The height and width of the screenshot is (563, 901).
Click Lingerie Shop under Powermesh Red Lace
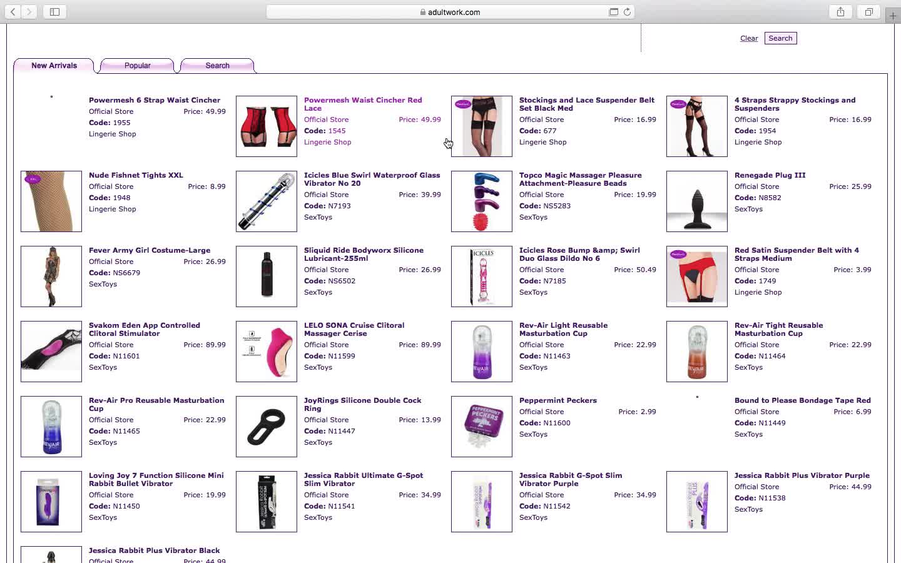pyautogui.click(x=328, y=142)
